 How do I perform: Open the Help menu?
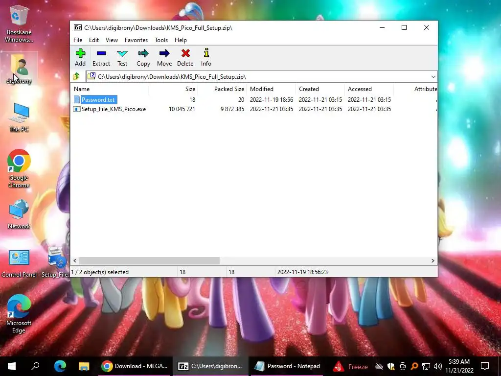(181, 40)
